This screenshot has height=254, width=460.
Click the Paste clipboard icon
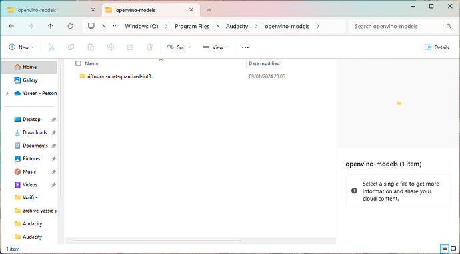[91, 47]
